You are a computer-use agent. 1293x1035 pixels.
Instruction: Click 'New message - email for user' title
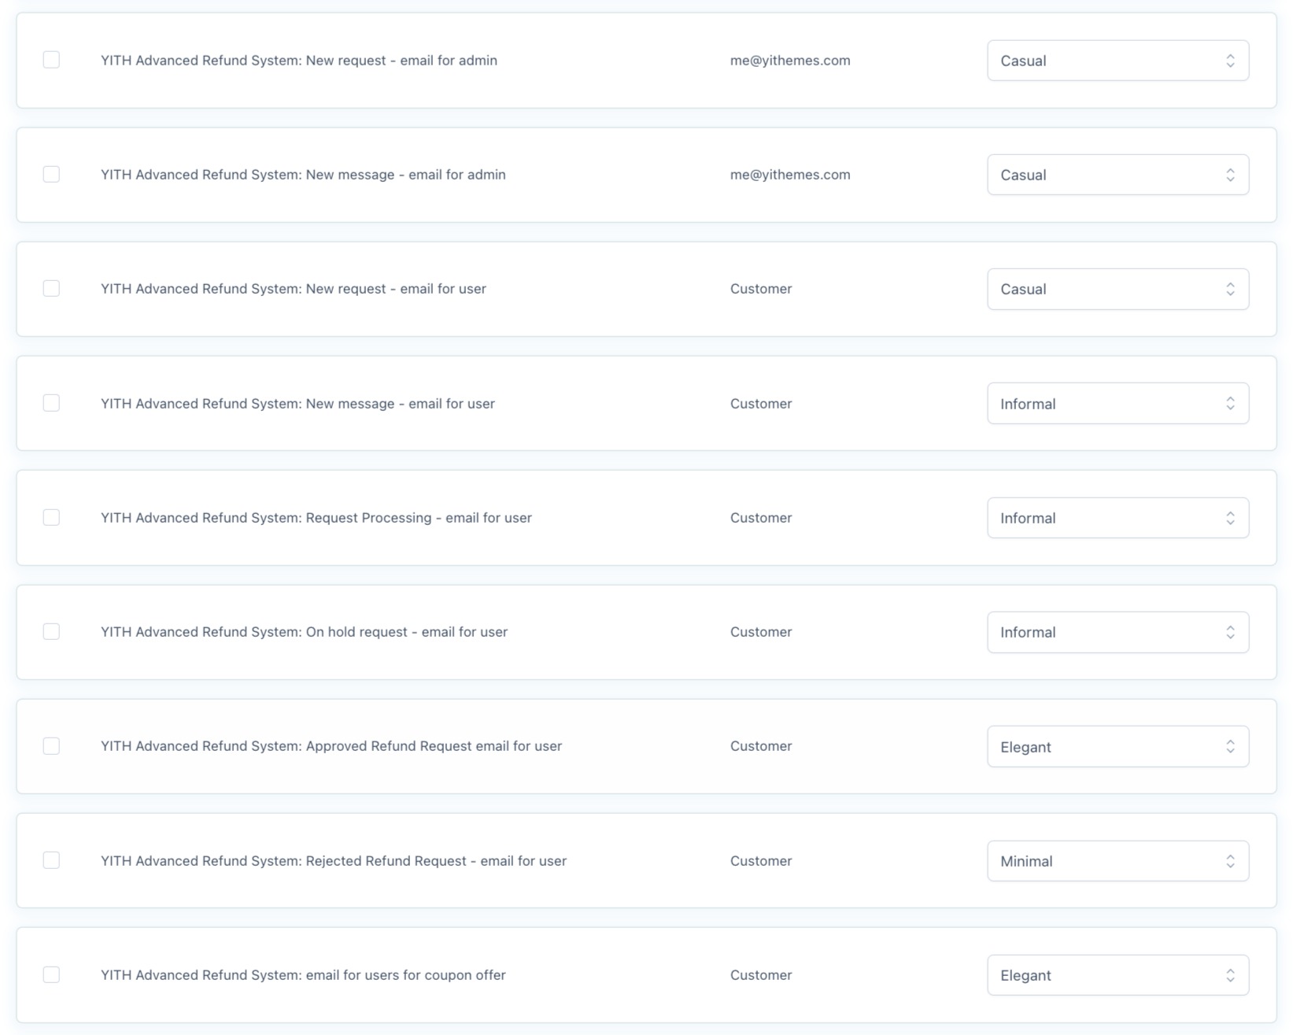[297, 404]
